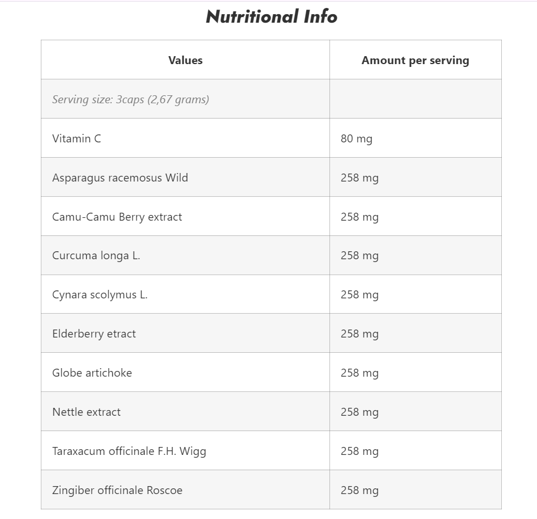Image resolution: width=537 pixels, height=519 pixels.
Task: Click the Nutritional Info heading
Action: 271,16
